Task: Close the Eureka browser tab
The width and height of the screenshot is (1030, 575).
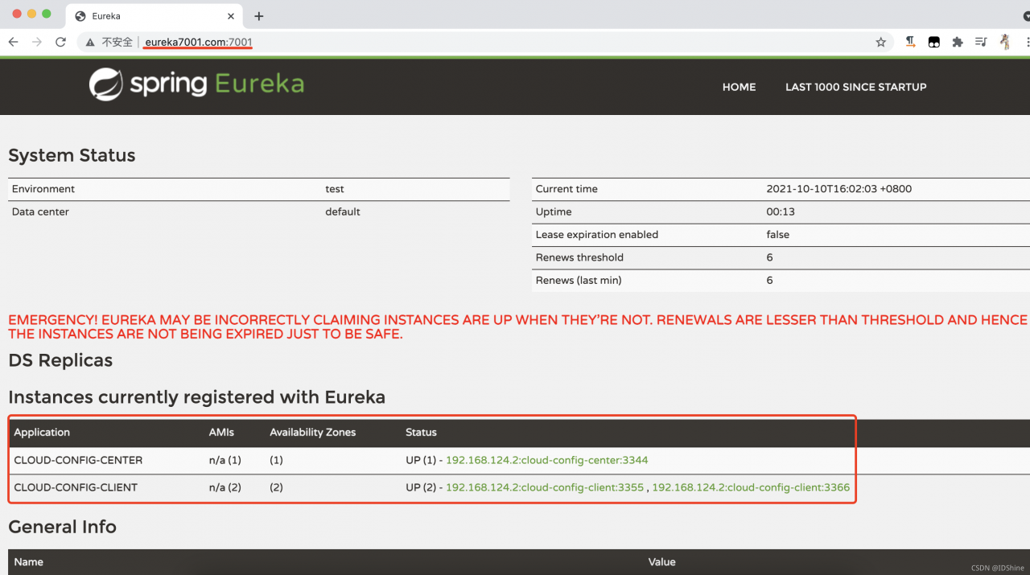Action: point(232,16)
